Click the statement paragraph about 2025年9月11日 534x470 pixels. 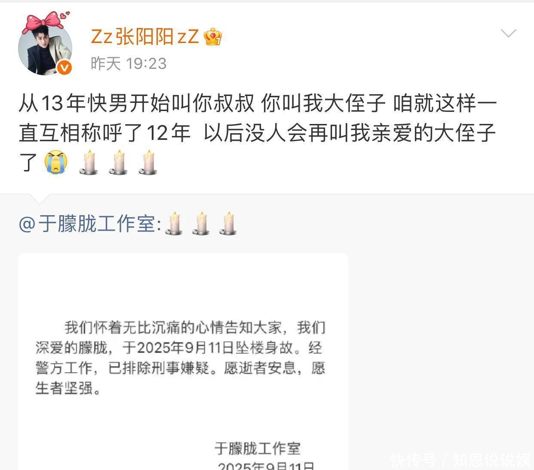coord(180,358)
